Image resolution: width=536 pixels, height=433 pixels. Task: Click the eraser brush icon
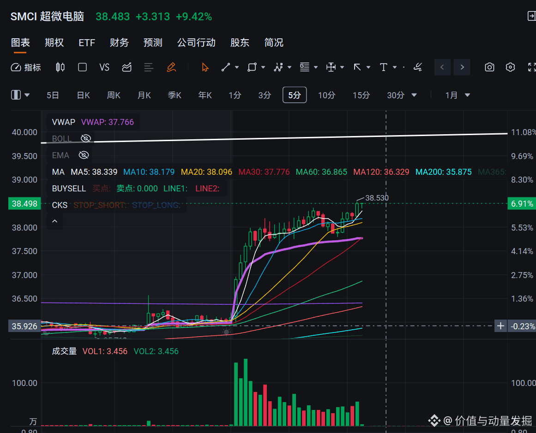click(x=418, y=67)
